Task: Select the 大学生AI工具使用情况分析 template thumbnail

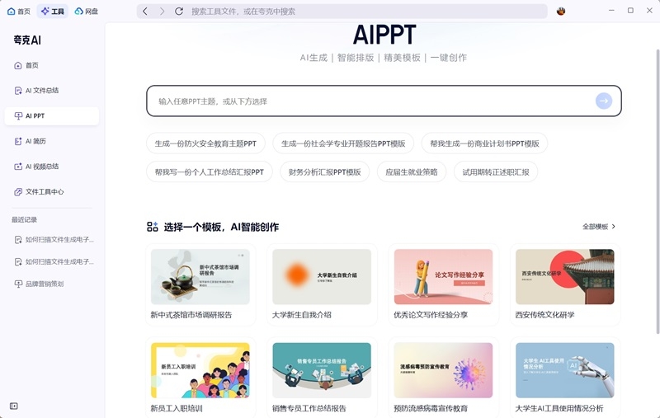Action: coord(565,370)
